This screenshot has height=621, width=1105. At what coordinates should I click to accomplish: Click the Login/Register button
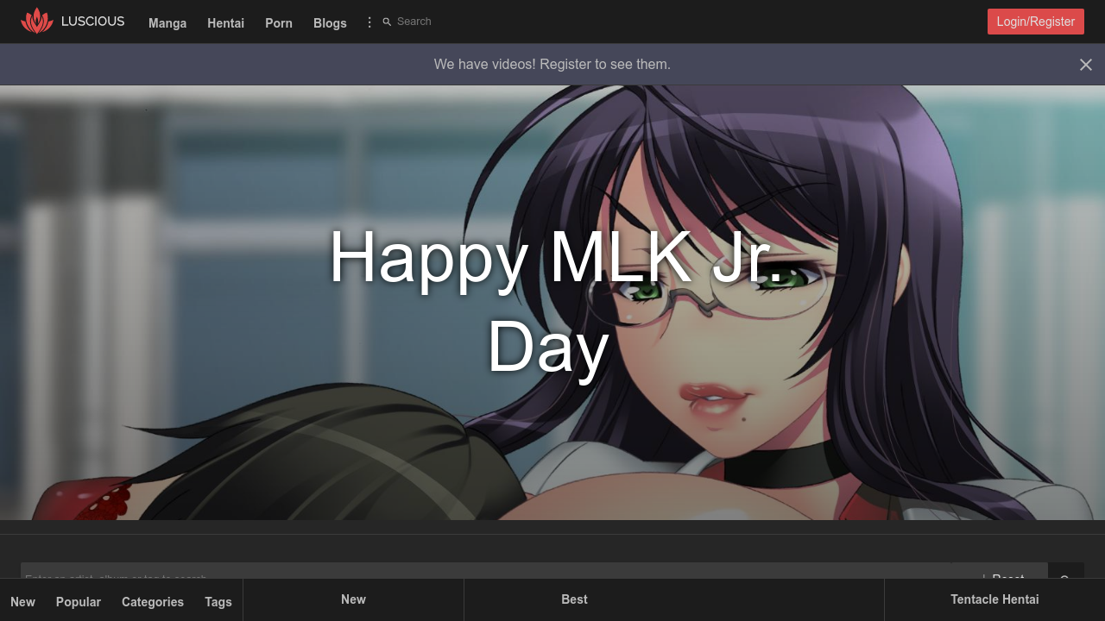1036,22
